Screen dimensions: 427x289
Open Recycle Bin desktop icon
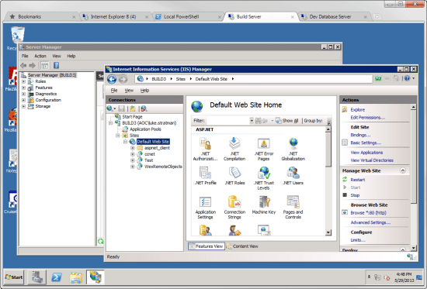click(x=17, y=35)
